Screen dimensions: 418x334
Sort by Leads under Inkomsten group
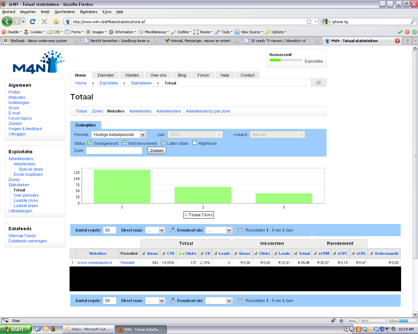point(282,253)
